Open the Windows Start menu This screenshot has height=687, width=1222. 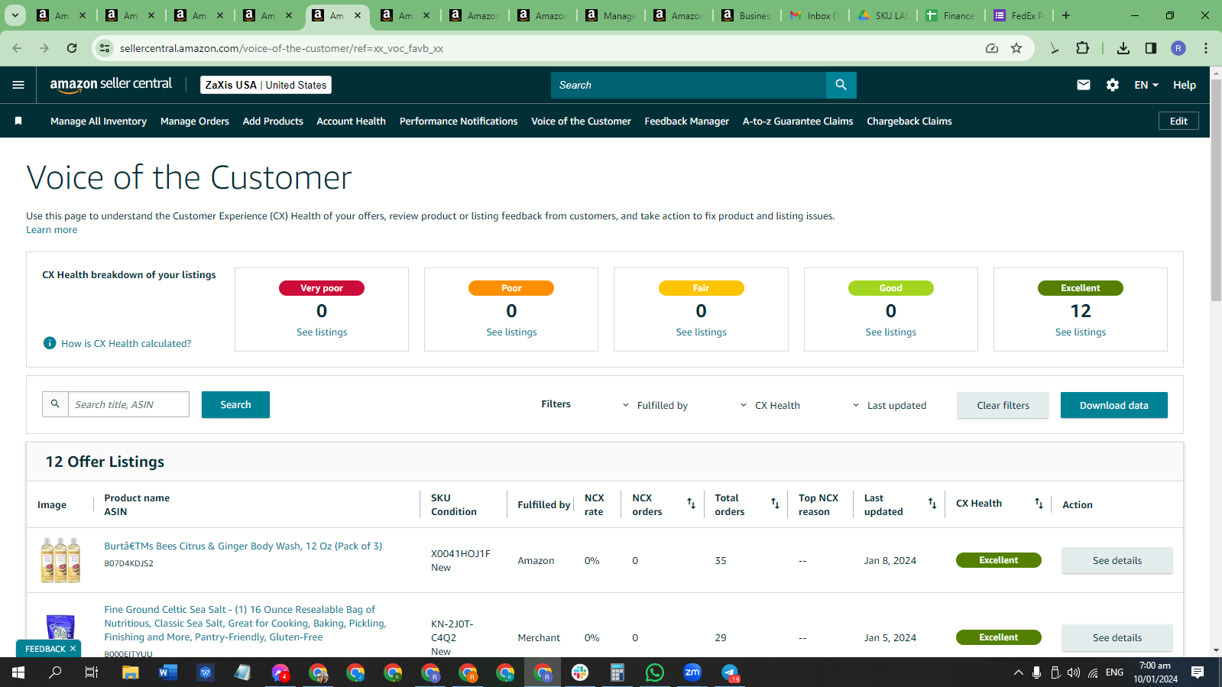click(x=18, y=672)
